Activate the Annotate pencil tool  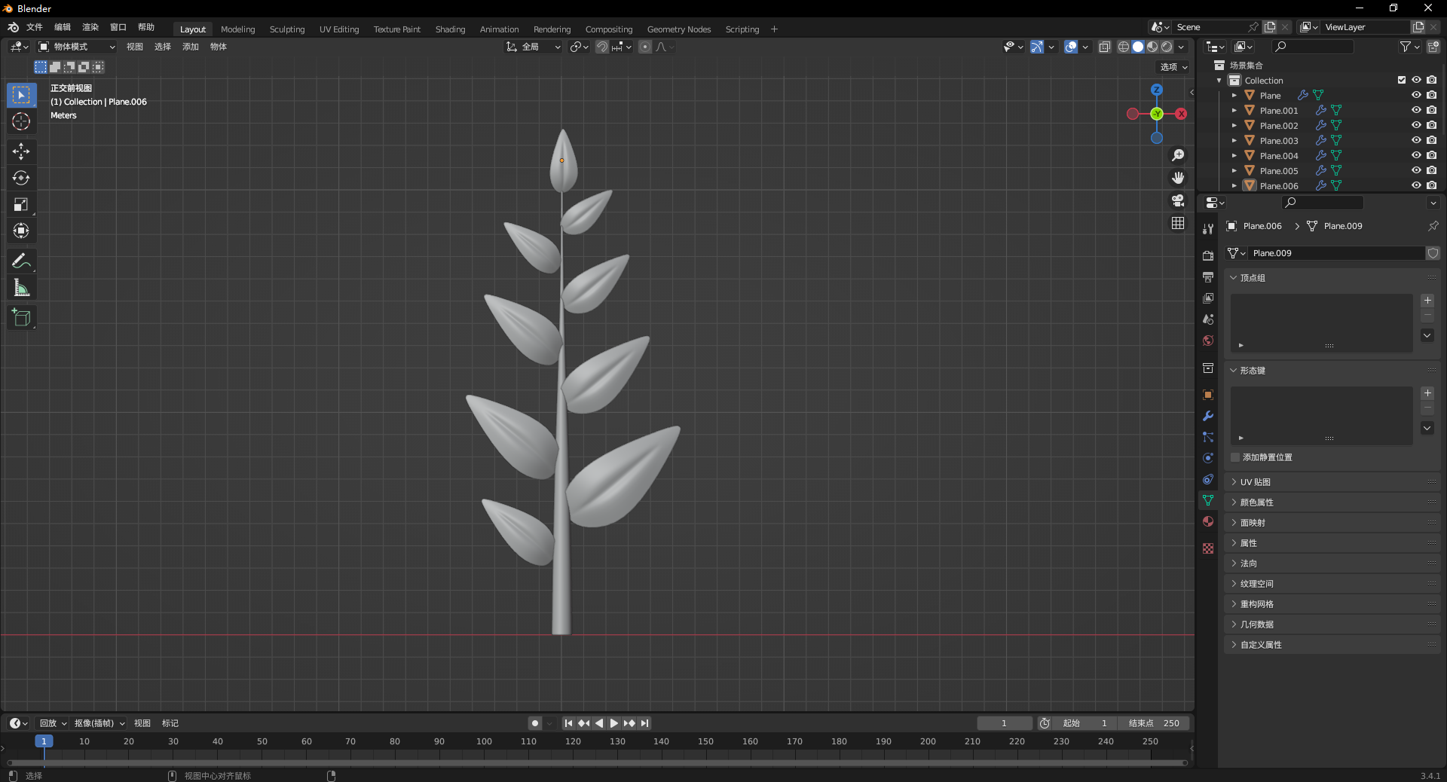click(x=21, y=261)
